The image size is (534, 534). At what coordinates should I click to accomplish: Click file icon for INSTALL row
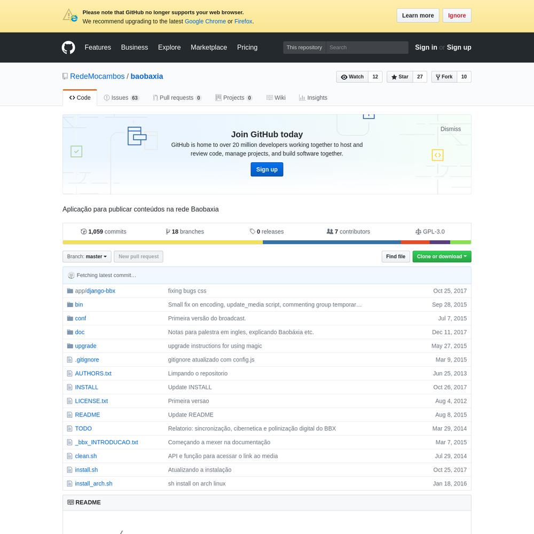[70, 387]
